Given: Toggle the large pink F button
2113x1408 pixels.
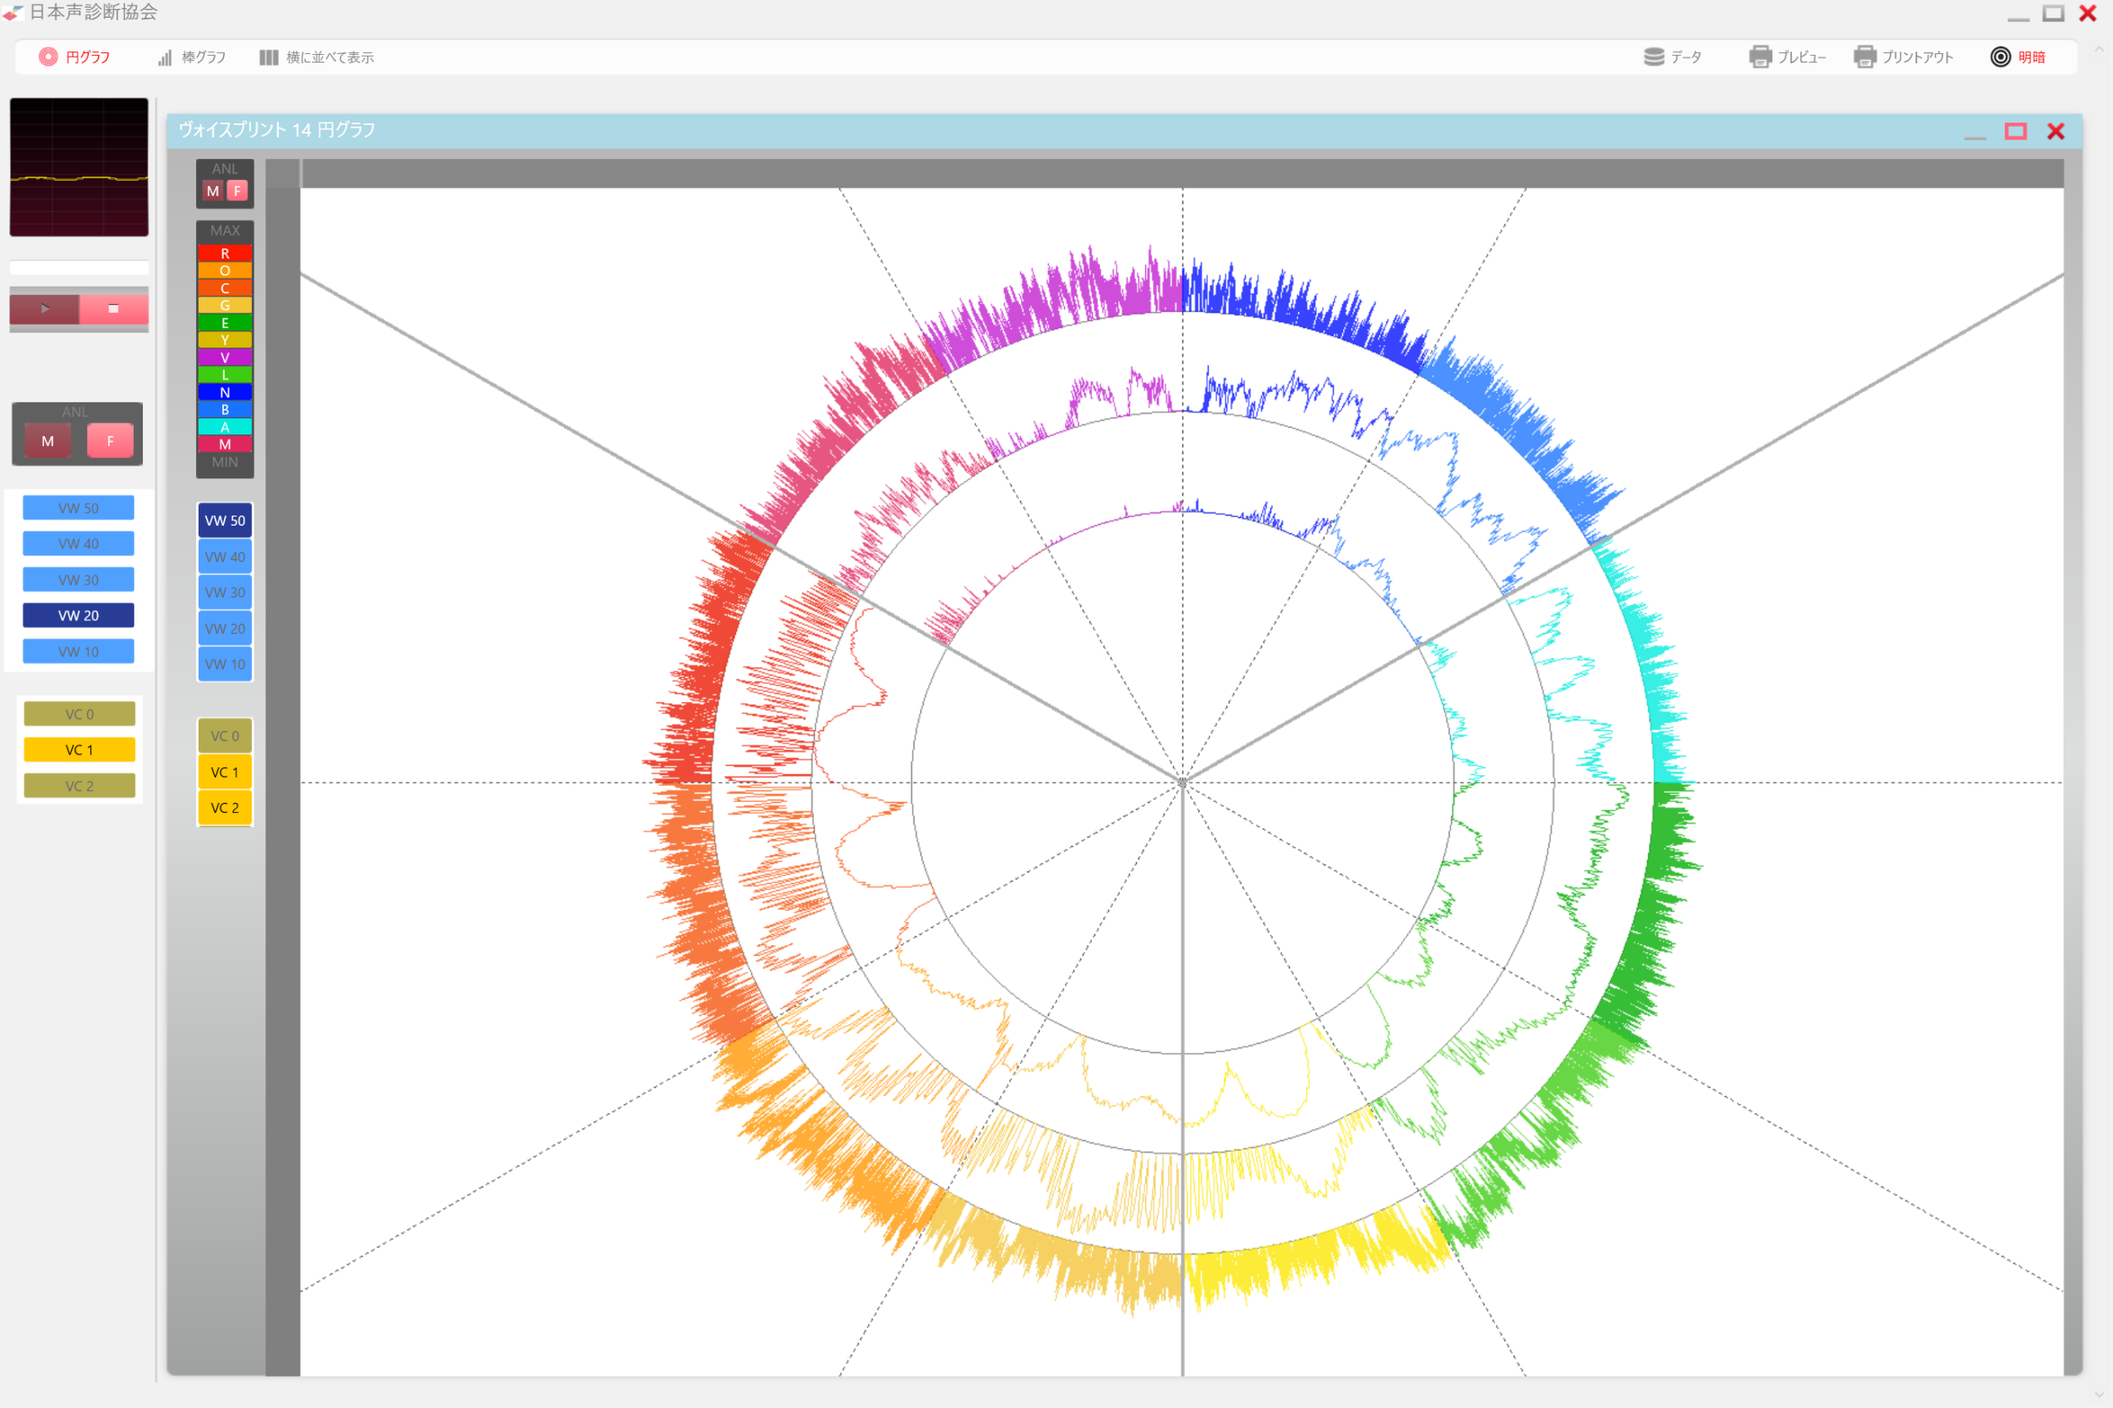Looking at the screenshot, I should click(x=111, y=441).
